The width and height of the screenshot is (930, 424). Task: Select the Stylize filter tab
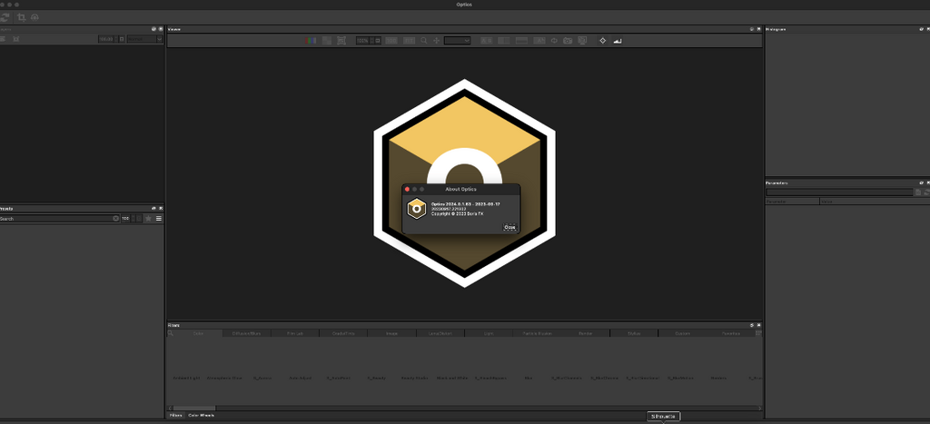point(634,333)
